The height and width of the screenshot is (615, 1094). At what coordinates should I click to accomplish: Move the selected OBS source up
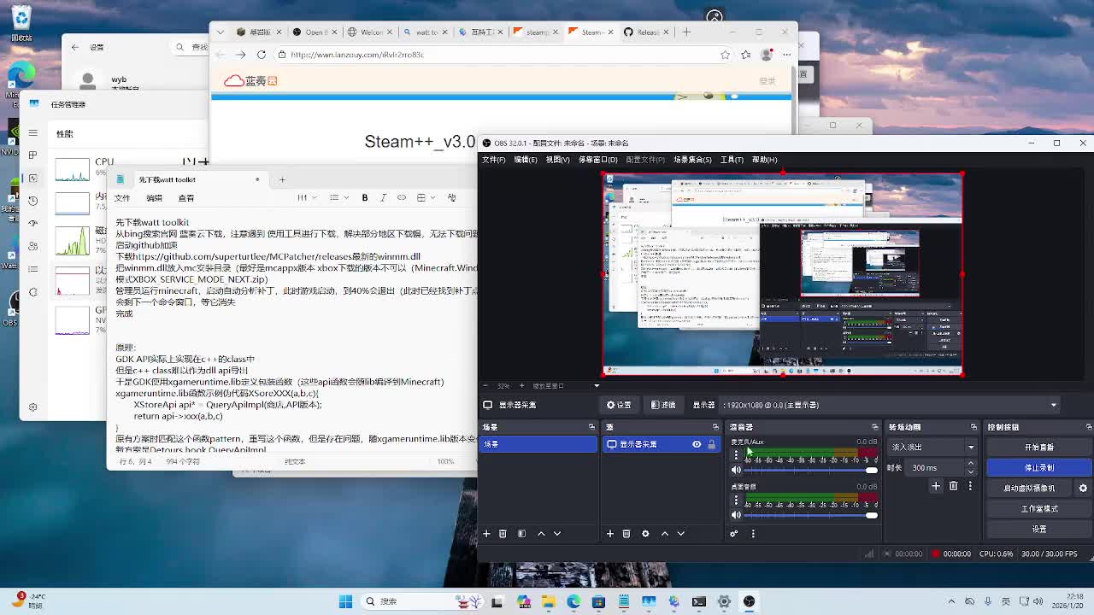(x=665, y=534)
